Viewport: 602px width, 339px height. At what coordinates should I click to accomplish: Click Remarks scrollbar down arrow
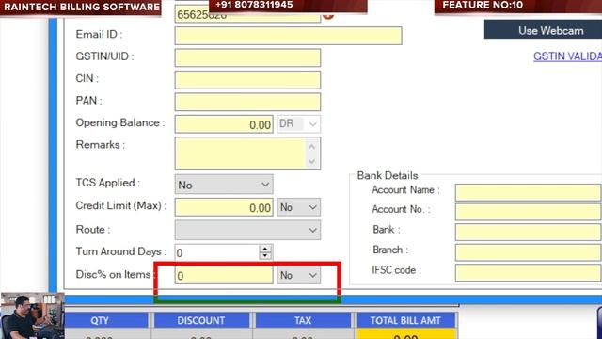312,161
